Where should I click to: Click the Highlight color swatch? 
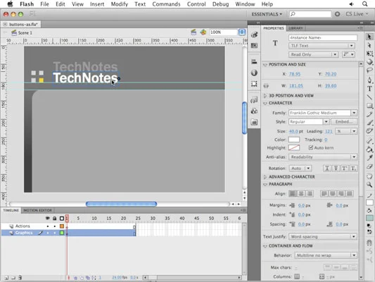pyautogui.click(x=294, y=147)
